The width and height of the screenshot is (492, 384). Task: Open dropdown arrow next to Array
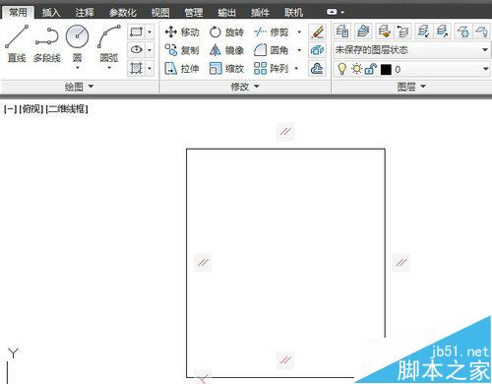click(x=296, y=68)
